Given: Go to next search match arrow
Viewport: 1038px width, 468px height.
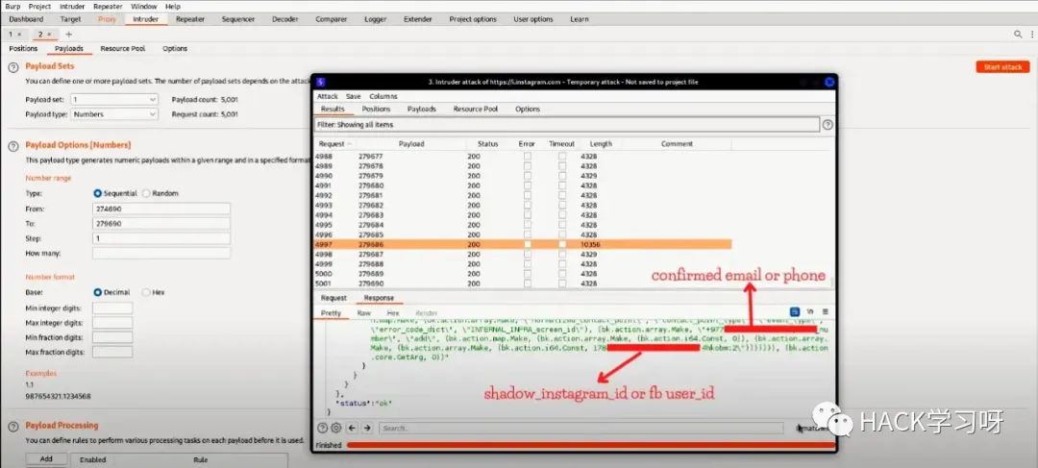Looking at the screenshot, I should point(367,428).
